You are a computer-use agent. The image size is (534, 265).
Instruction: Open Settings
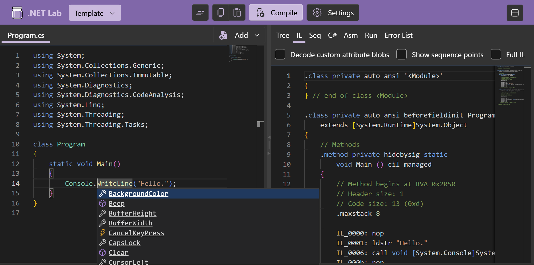point(333,12)
